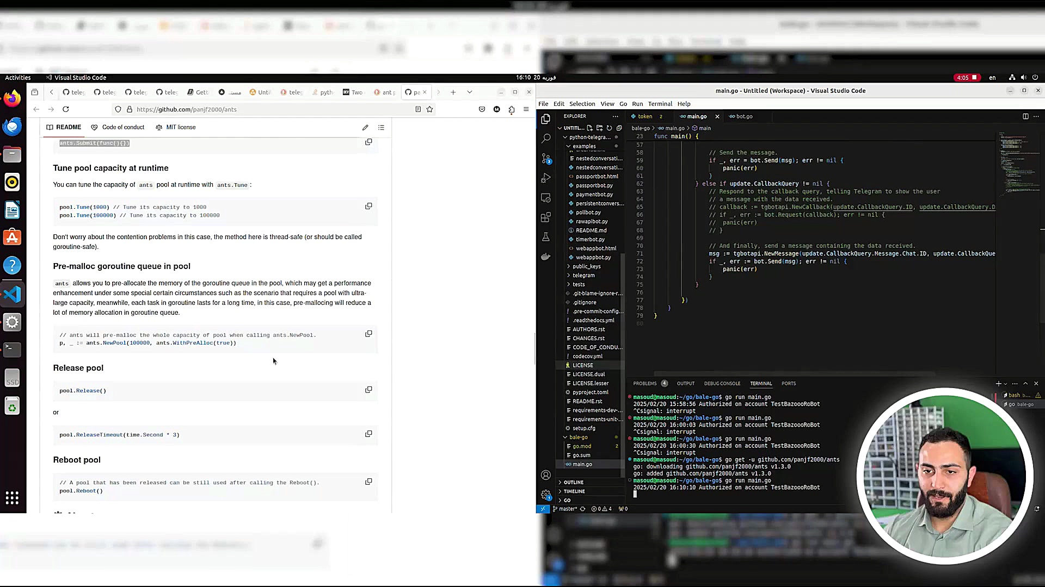Screen dimensions: 1045x587
Task: Open the Search view in VS Code
Action: (546, 139)
